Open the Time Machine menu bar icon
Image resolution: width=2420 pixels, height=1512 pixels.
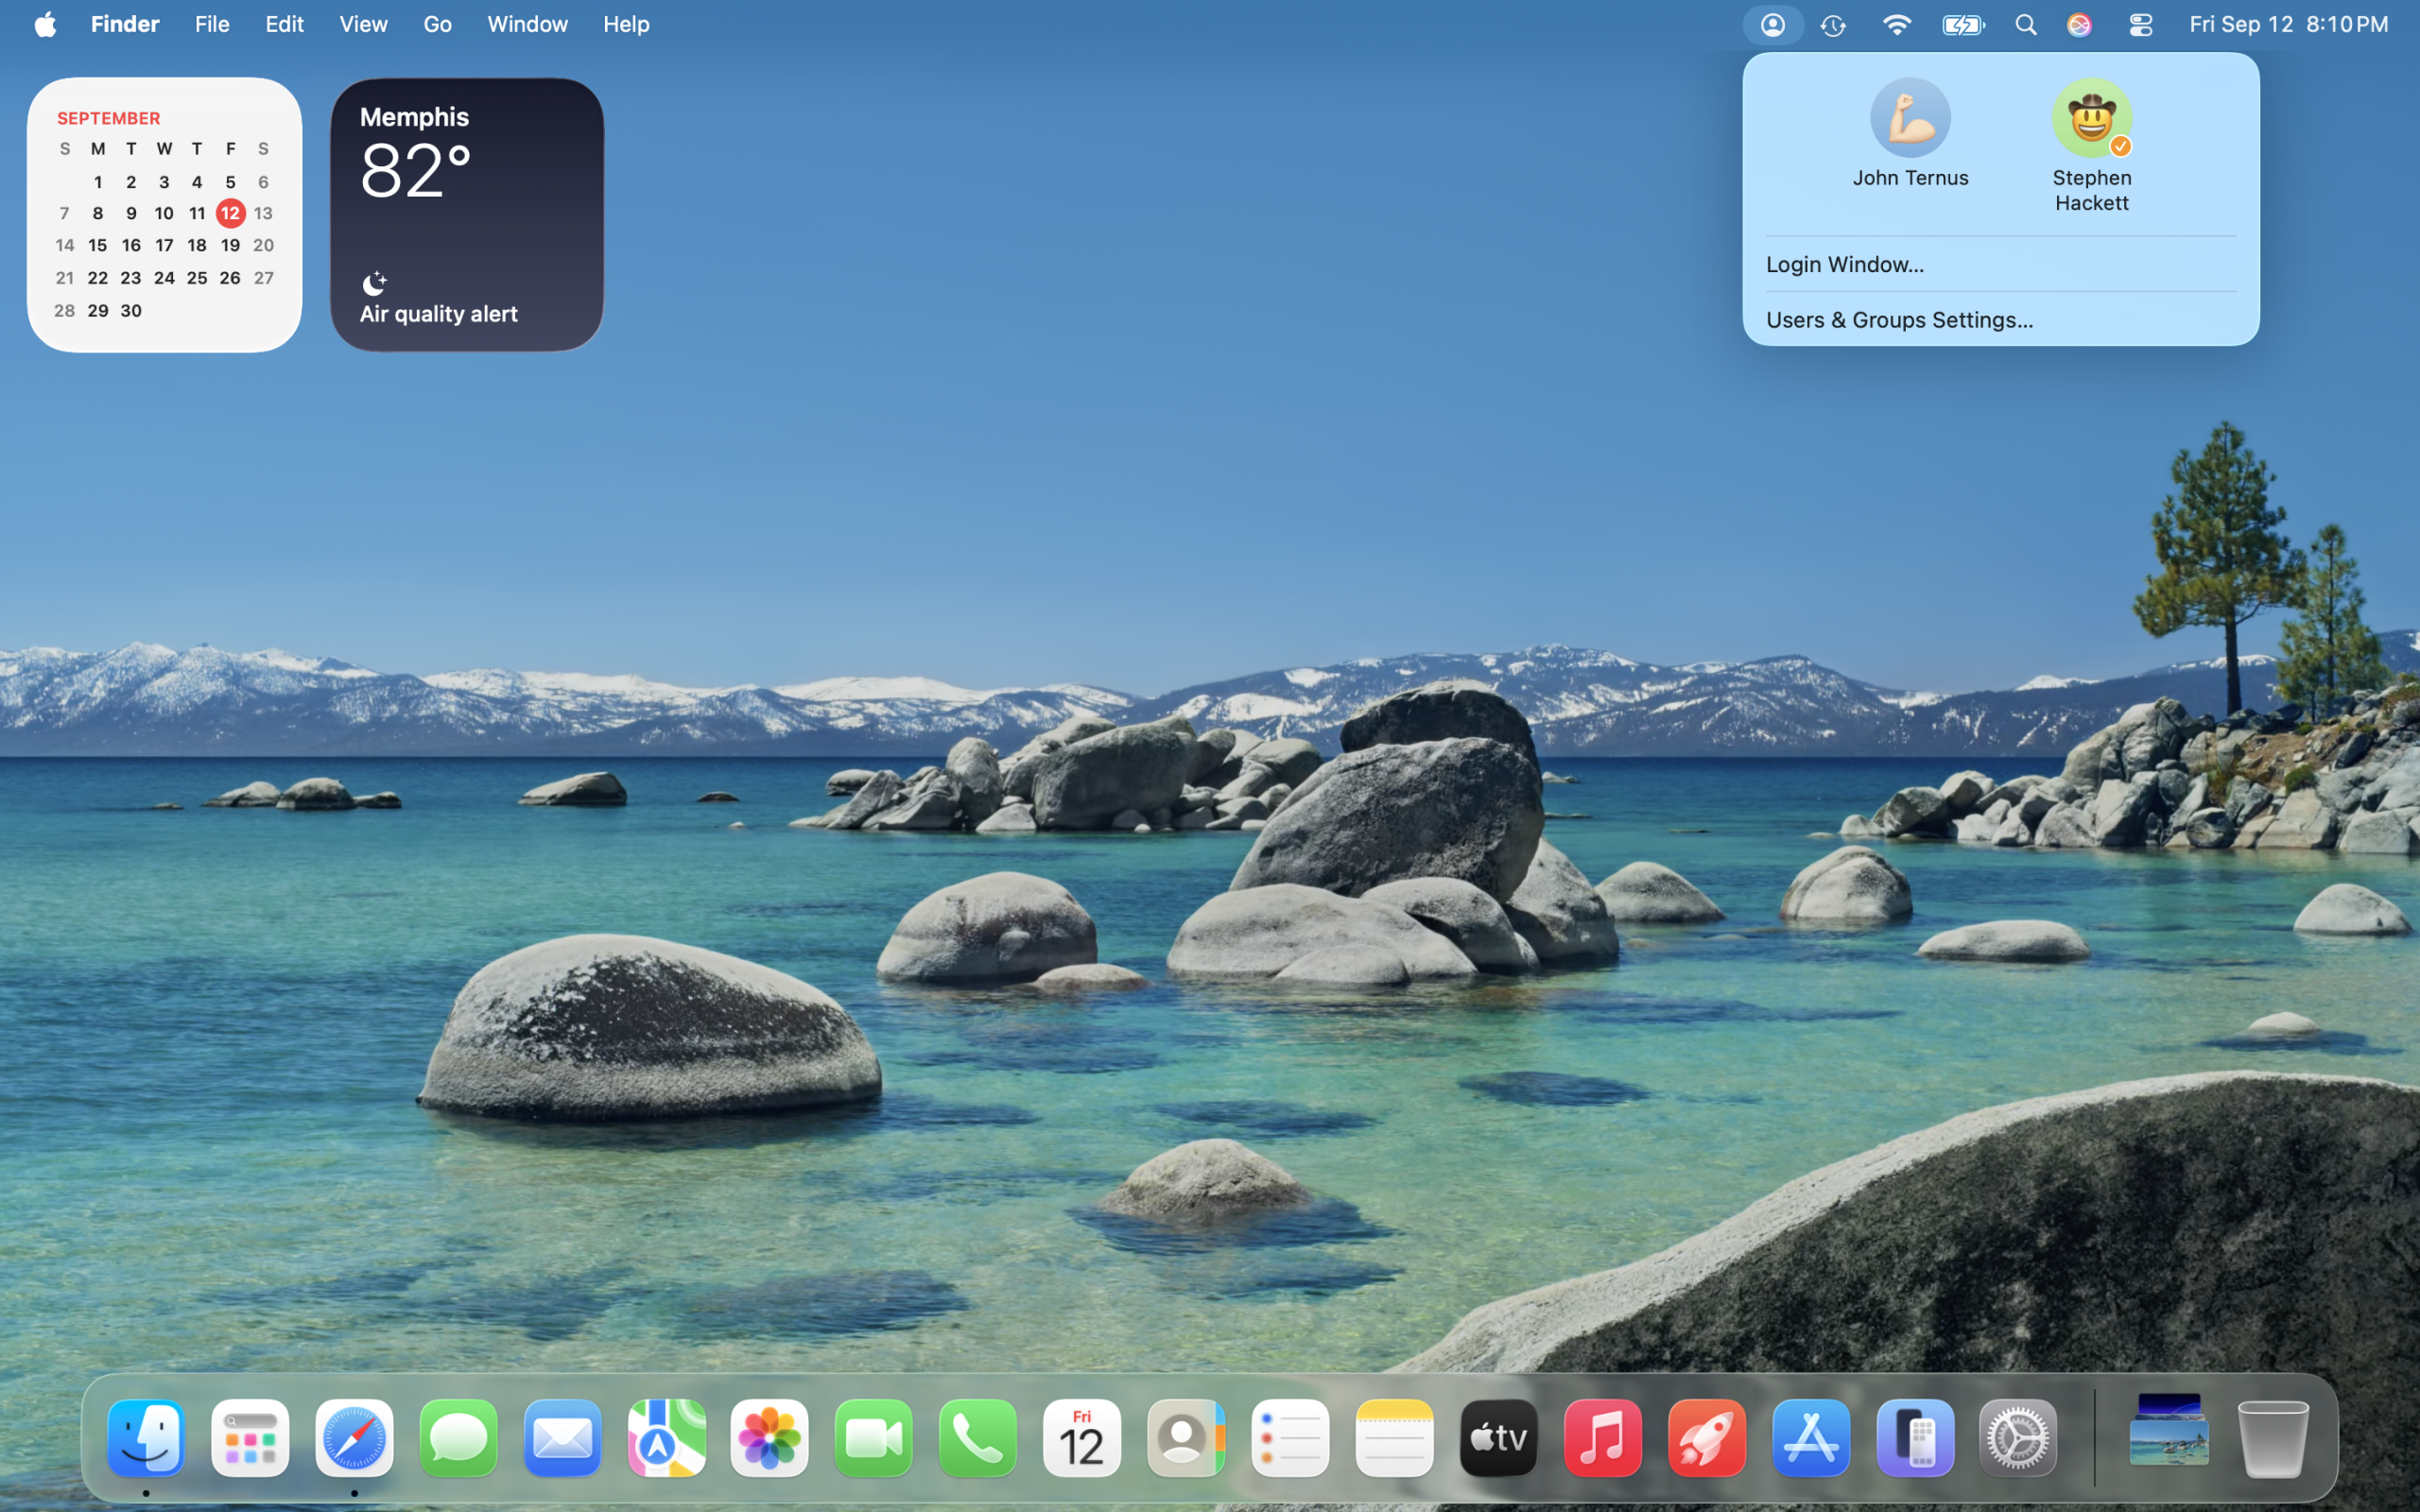pos(1833,25)
